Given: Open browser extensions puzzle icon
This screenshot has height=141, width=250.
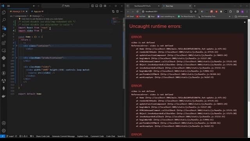Looking at the screenshot, I should [x=230, y=11].
